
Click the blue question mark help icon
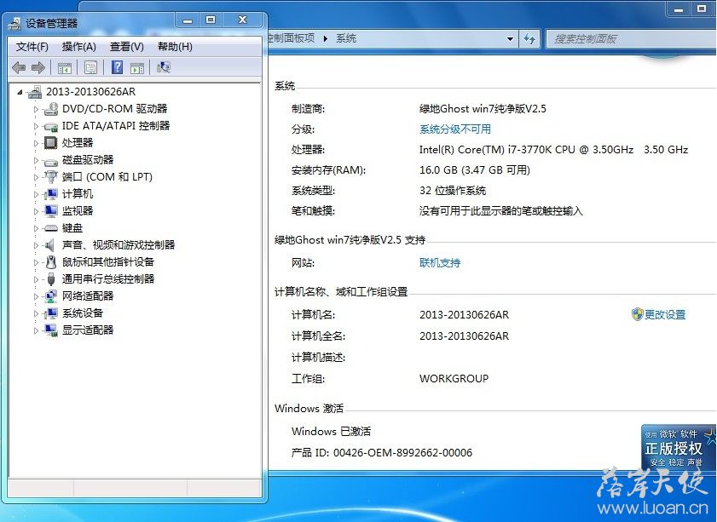coord(117,67)
